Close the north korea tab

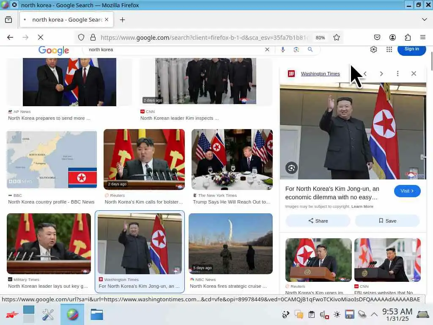pos(107,19)
